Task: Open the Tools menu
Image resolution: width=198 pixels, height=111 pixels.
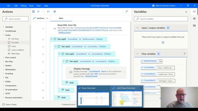Action: 31,6
